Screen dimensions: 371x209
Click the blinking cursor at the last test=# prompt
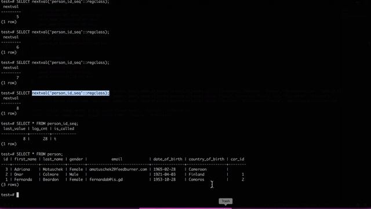coord(17,195)
